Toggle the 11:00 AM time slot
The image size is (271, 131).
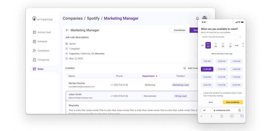(236, 61)
